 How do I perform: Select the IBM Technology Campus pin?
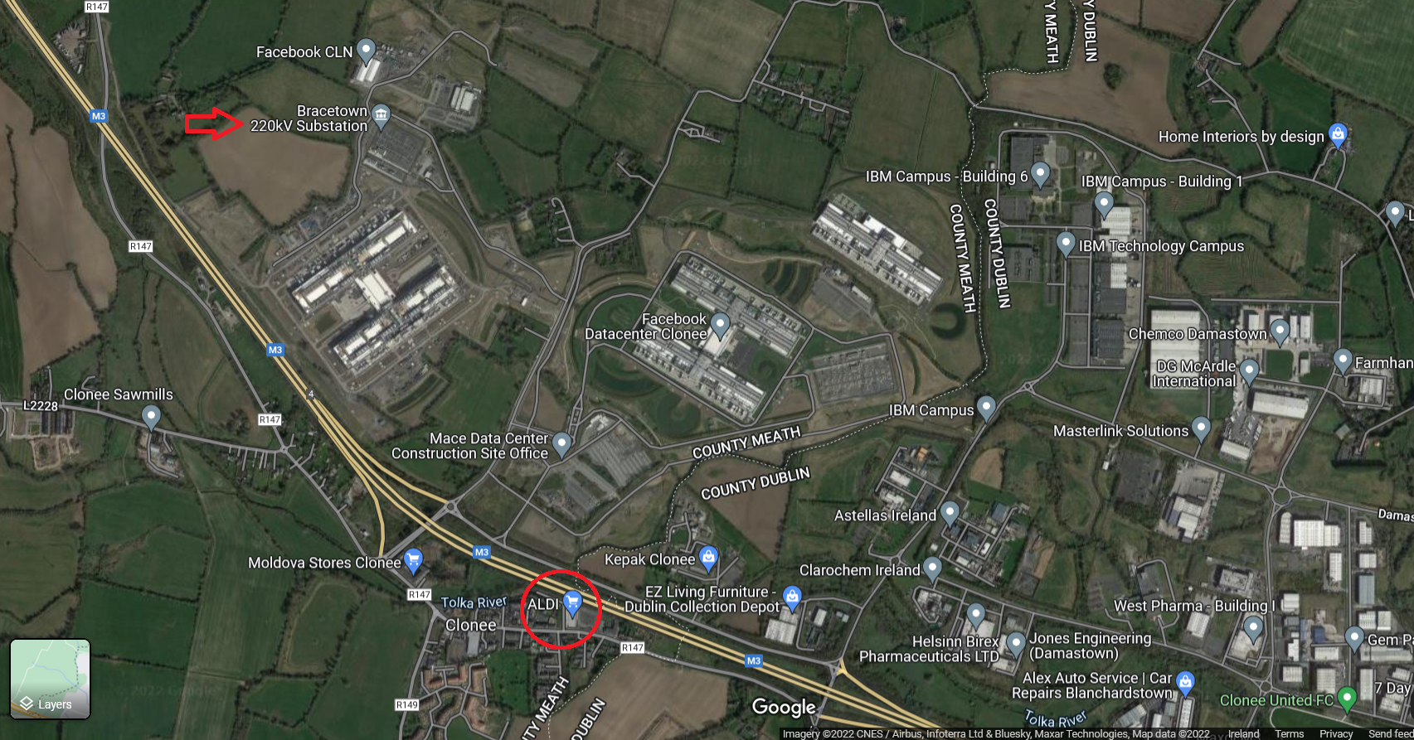(1066, 244)
